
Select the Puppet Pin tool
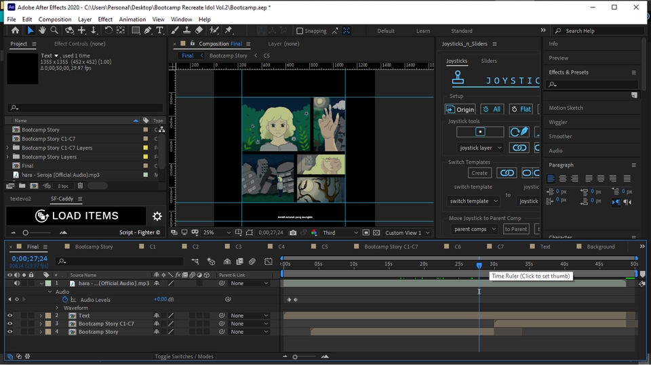point(229,30)
